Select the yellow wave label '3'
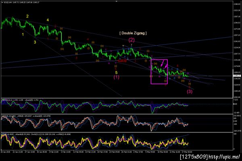This screenshot has height=161, width=242. pyautogui.click(x=35, y=42)
